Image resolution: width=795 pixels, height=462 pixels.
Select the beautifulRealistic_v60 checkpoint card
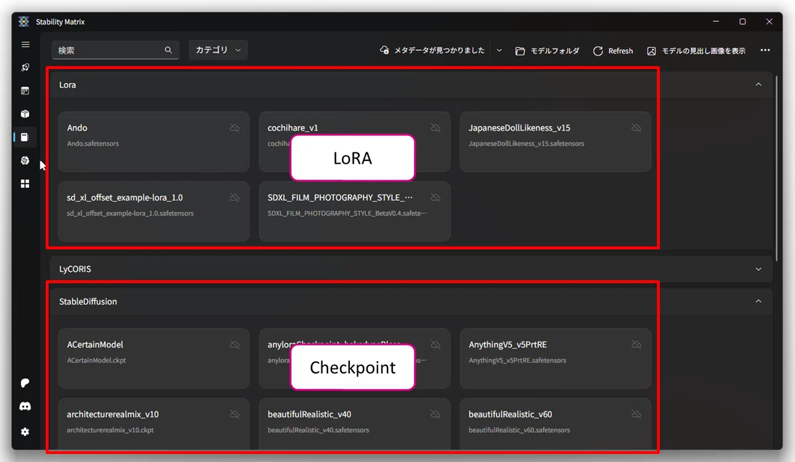point(555,424)
